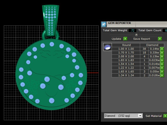This screenshot has height=125, width=167.
Task: Click green arrow for 1.00 X 1.00 row
Action: [x=162, y=49]
